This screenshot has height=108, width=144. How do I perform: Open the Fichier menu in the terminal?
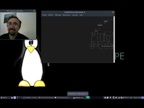coord(44,15)
